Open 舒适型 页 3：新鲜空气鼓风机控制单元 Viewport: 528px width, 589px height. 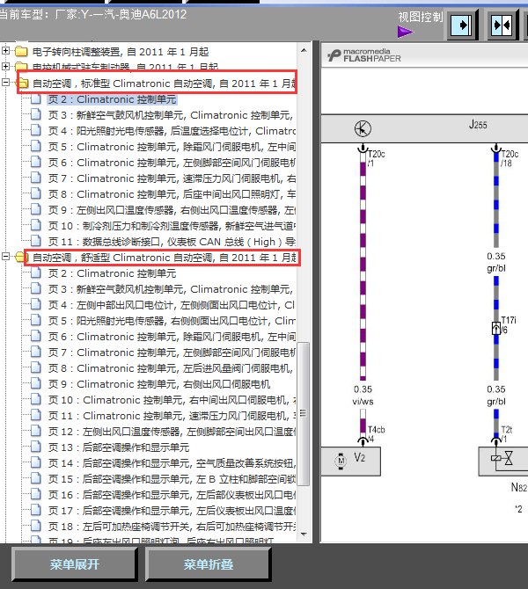click(171, 289)
